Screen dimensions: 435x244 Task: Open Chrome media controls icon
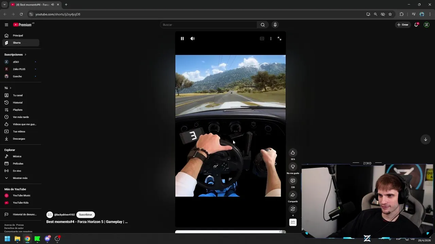pos(414,14)
